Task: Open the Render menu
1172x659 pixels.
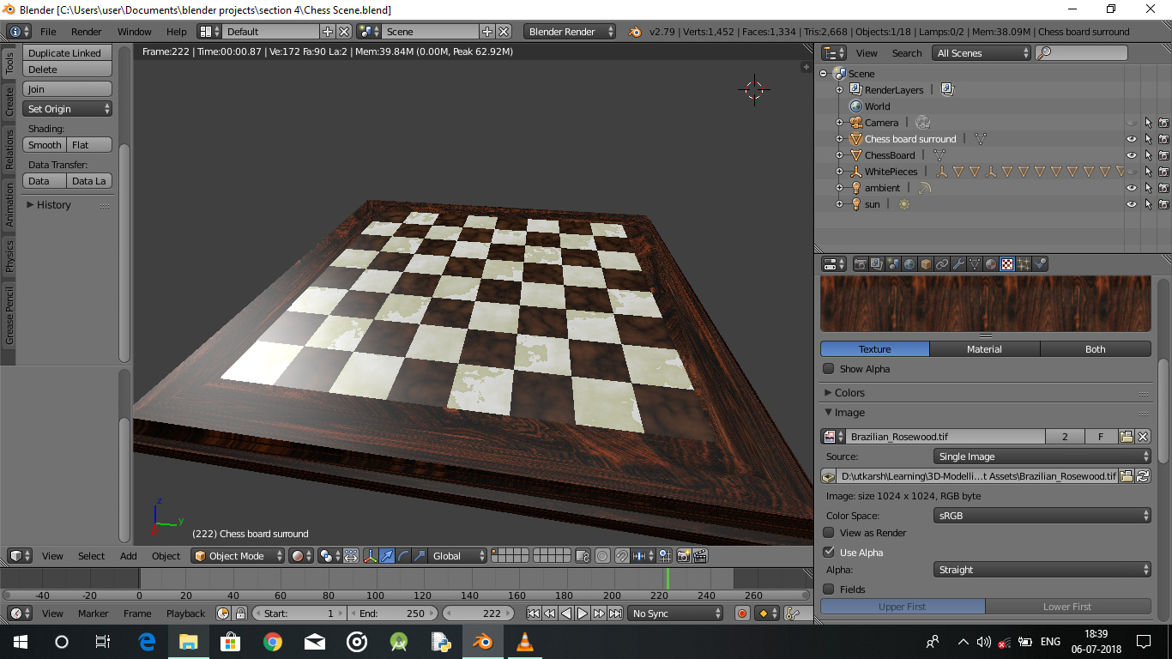Action: (x=87, y=32)
